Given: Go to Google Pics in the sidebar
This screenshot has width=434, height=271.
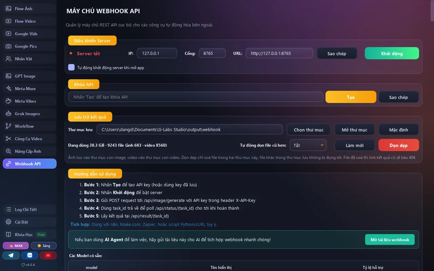Looking at the screenshot, I should click(29, 46).
